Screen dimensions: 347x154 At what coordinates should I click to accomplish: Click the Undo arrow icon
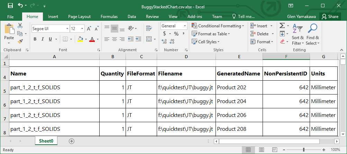20,6
